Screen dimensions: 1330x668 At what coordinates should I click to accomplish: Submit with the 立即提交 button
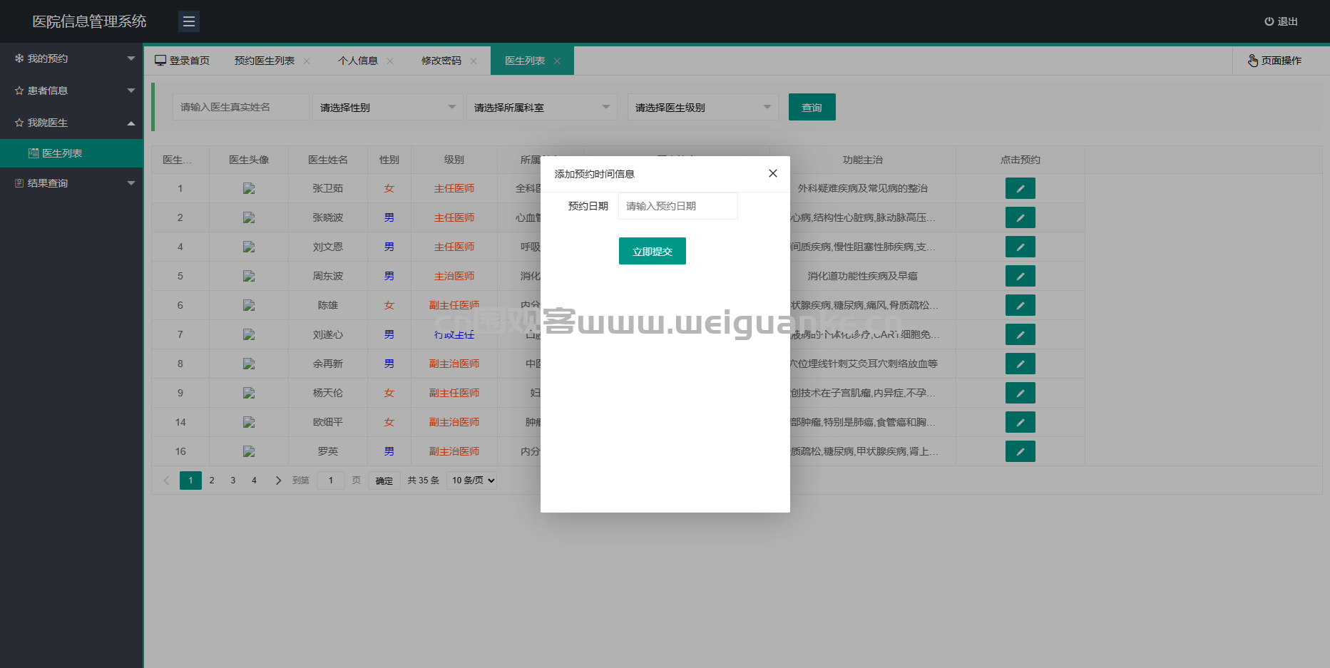click(x=652, y=251)
